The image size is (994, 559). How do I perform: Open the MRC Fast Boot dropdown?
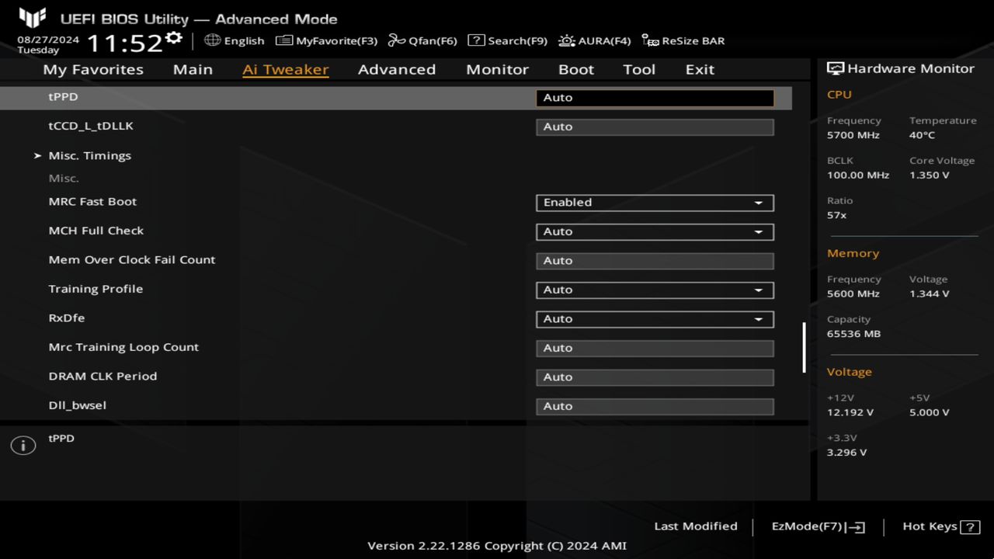(655, 203)
